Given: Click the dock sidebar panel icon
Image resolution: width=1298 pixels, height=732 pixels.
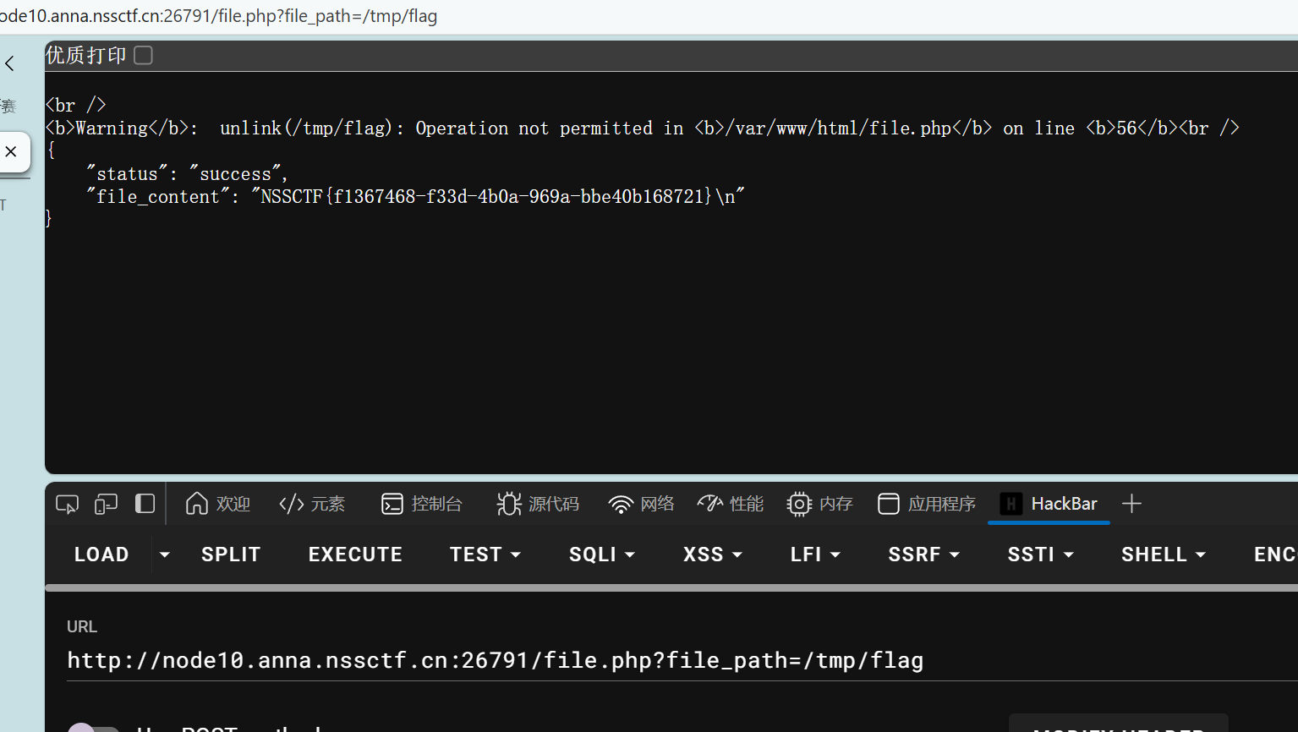Looking at the screenshot, I should [145, 504].
